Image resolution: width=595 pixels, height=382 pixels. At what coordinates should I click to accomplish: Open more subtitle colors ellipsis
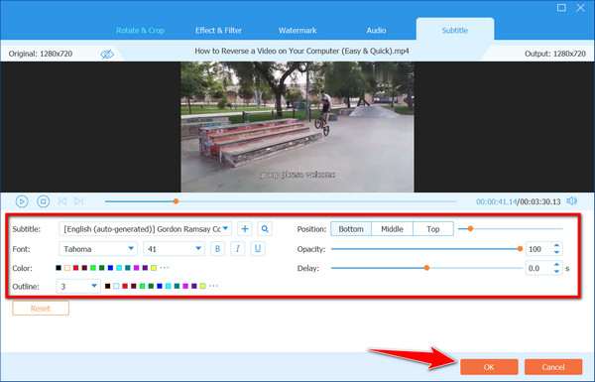click(165, 268)
